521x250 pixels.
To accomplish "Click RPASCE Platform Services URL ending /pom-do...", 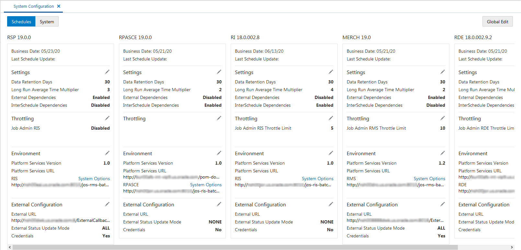I will tap(171, 177).
